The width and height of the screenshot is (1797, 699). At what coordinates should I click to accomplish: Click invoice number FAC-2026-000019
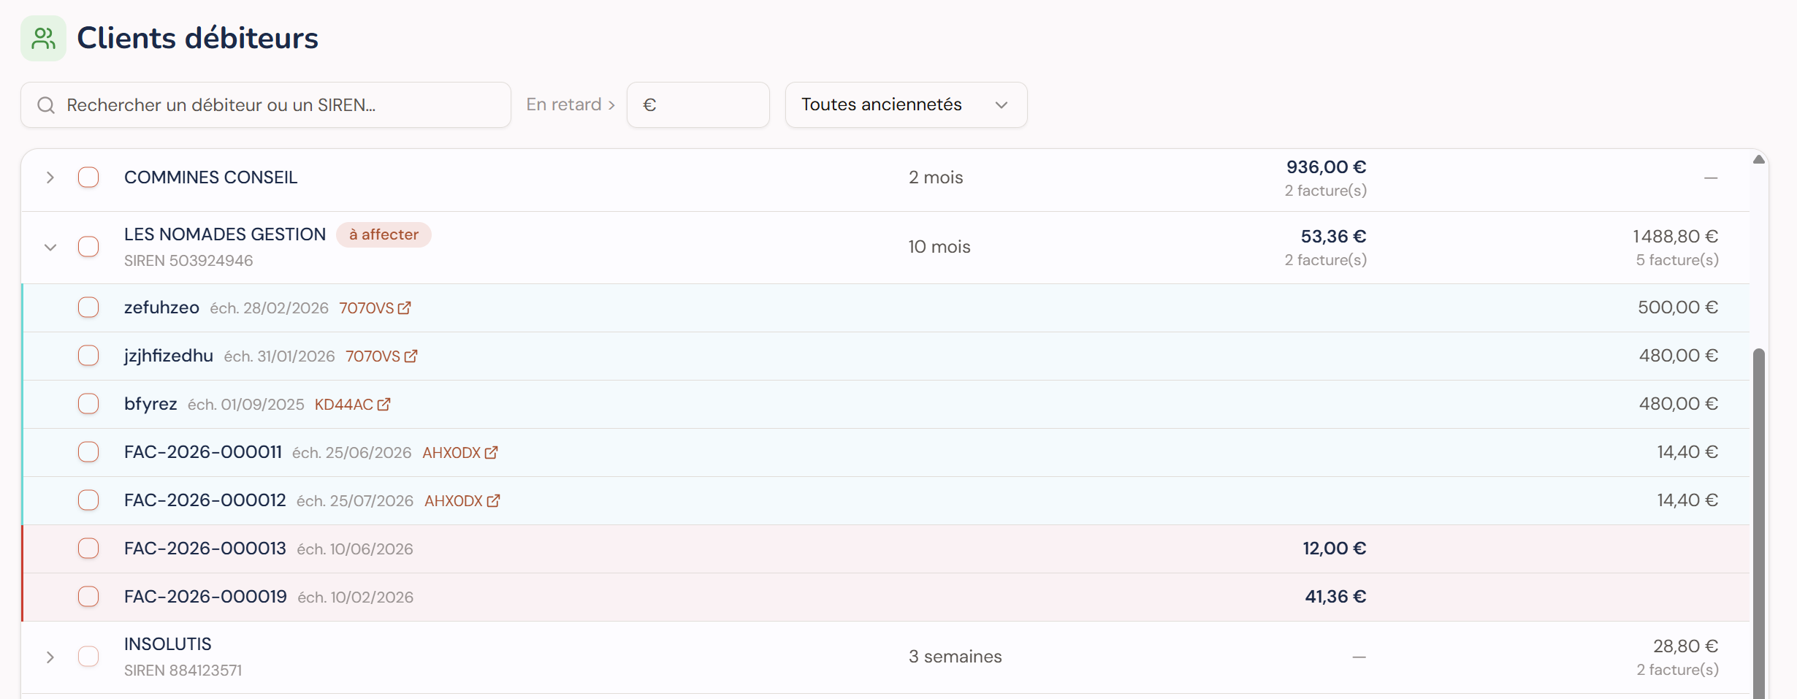click(205, 597)
